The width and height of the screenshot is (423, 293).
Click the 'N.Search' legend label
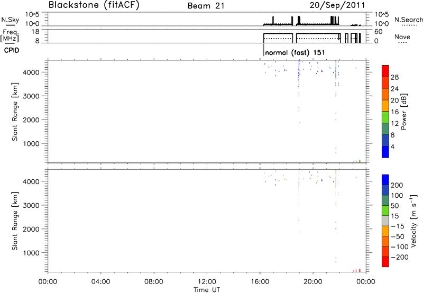pos(408,20)
